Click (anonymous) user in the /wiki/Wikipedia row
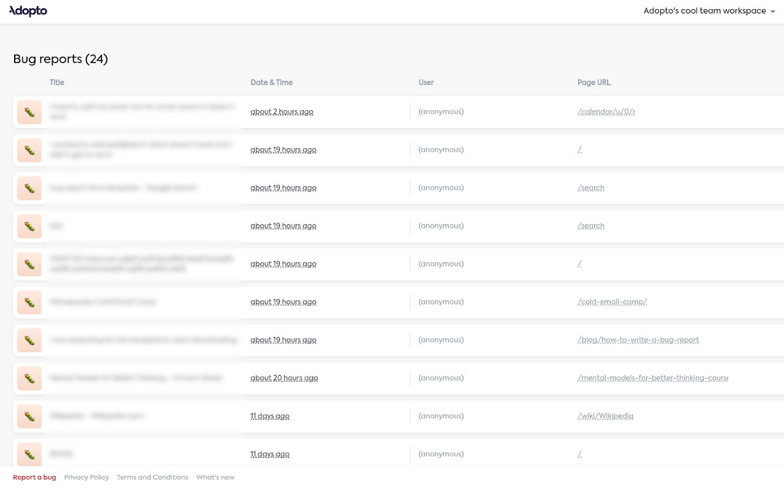Screen dimensions: 784x490 tap(441, 415)
